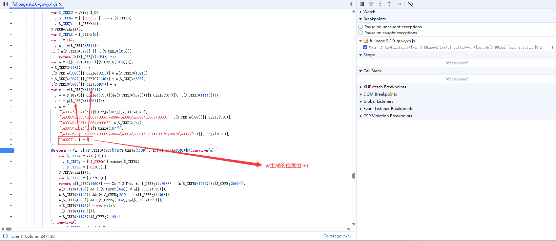Collapse the Scope section
The height and width of the screenshot is (241, 556).
361,55
